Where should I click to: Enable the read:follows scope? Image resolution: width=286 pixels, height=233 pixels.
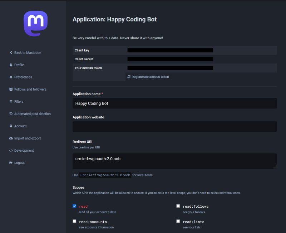tap(178, 206)
